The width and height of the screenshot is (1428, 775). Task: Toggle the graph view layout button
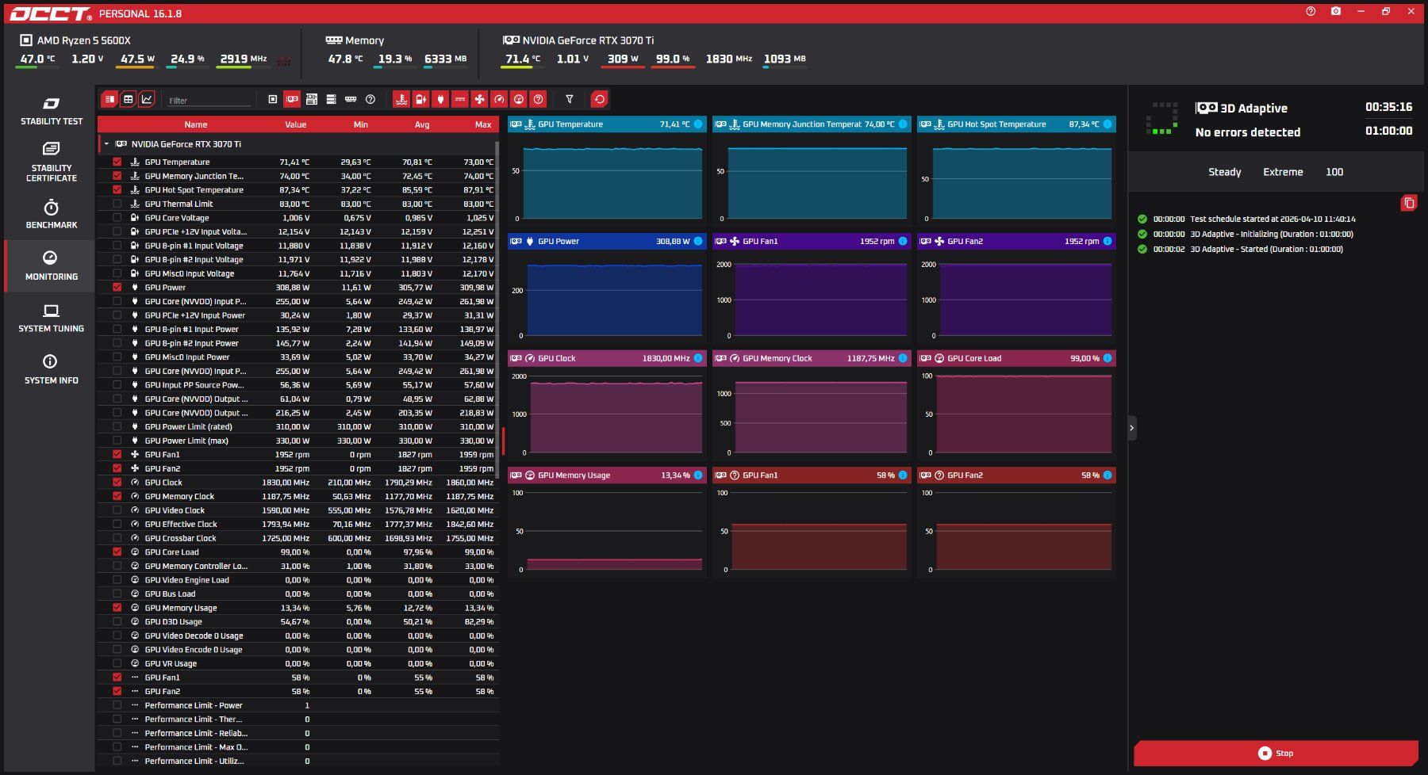(147, 99)
